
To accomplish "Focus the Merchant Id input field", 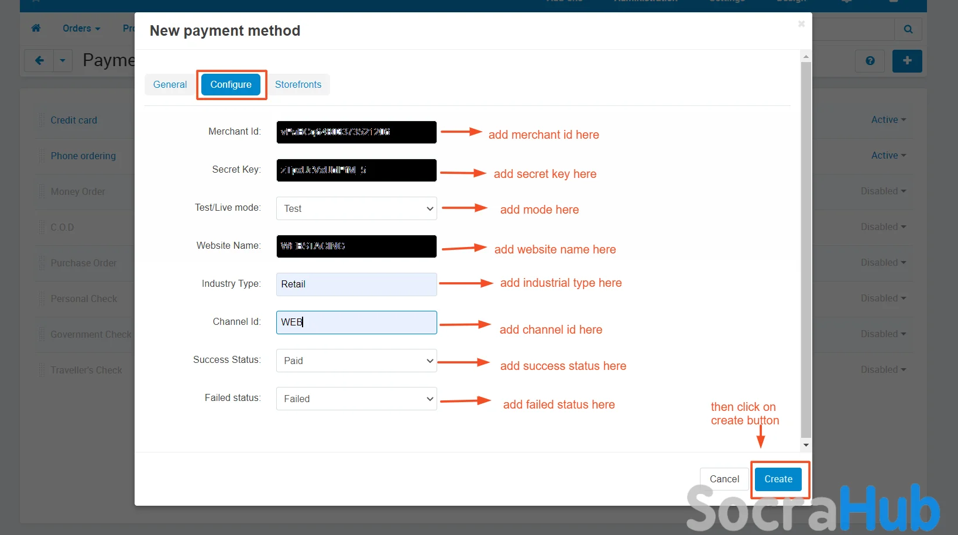I will coord(356,132).
